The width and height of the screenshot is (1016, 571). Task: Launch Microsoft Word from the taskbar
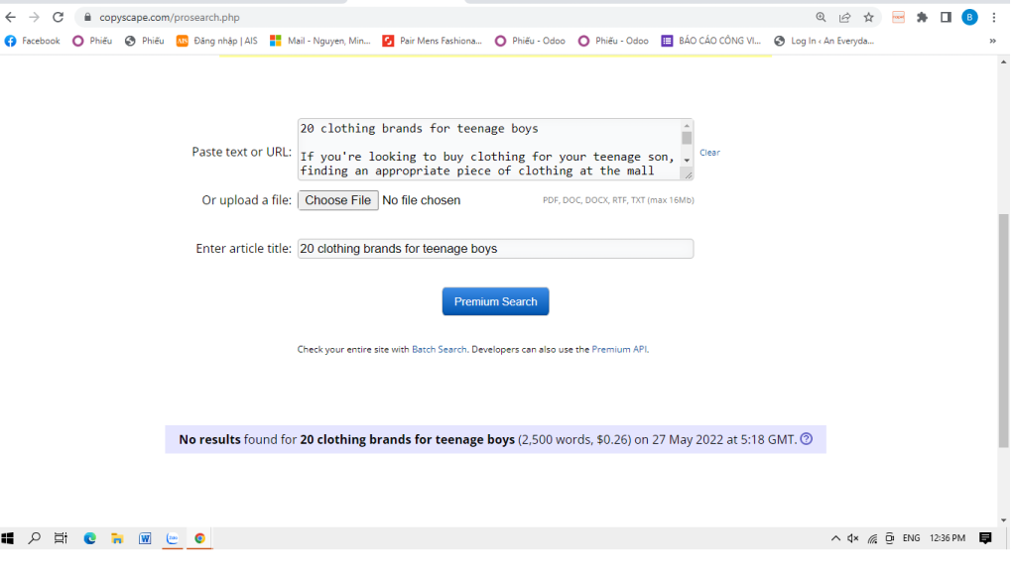click(x=145, y=538)
